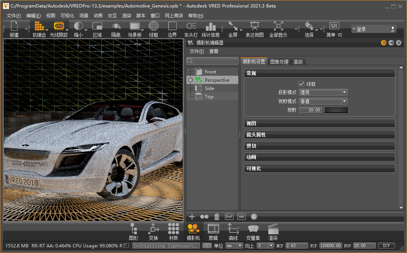
Task: Click the 视野 field of view slider
Action: tap(336, 110)
